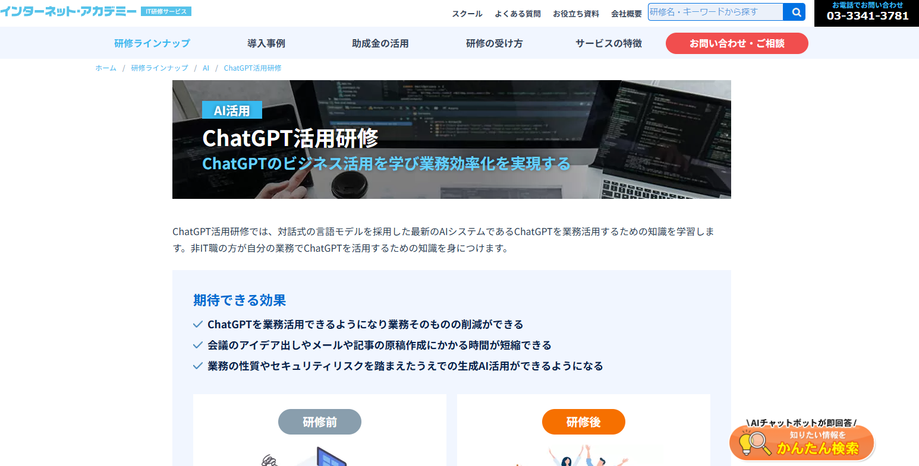
Task: Click the AI breadcrumb link
Action: [x=206, y=68]
